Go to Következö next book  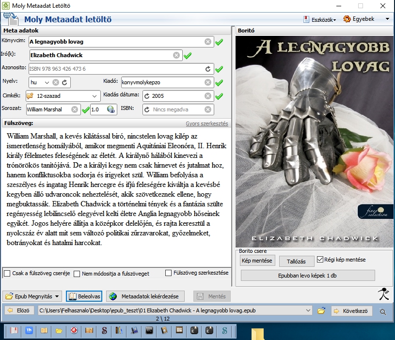[351, 311]
